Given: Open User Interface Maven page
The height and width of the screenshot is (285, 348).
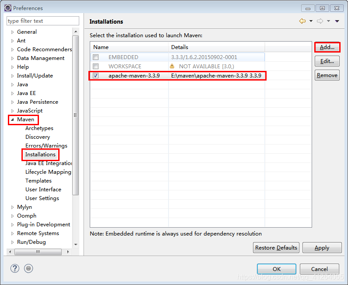Looking at the screenshot, I should tap(43, 190).
